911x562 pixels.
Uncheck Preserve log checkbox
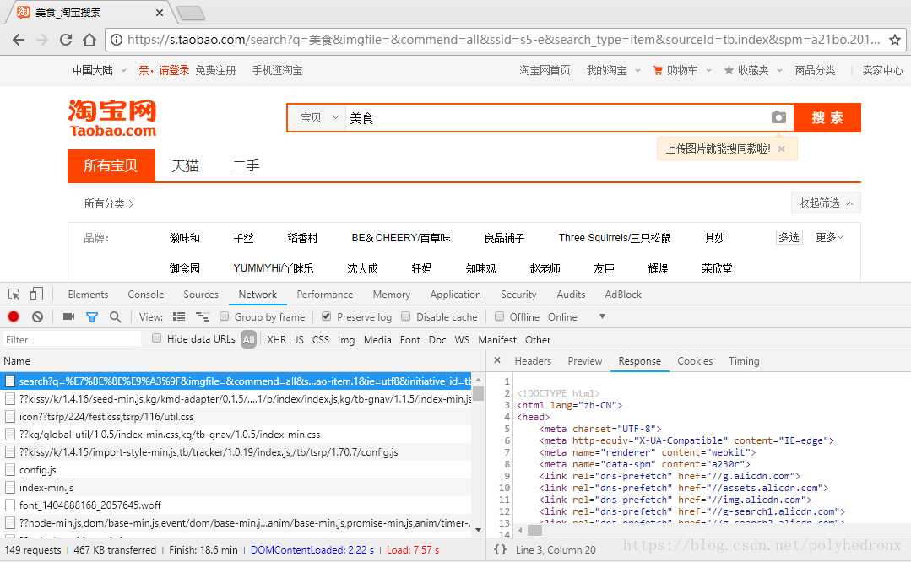pyautogui.click(x=326, y=316)
